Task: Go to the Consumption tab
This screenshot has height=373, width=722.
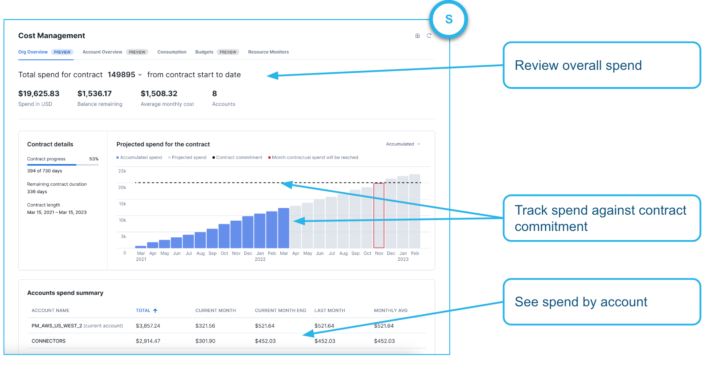Action: click(172, 52)
